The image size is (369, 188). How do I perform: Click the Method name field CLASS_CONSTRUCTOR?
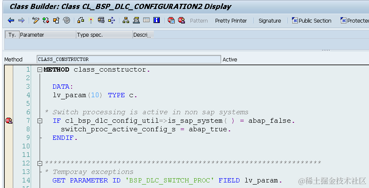(x=129, y=59)
